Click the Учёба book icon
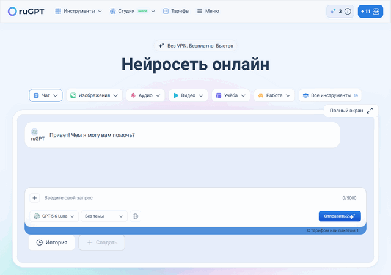Viewport: 391px width, 275px height. [x=219, y=95]
